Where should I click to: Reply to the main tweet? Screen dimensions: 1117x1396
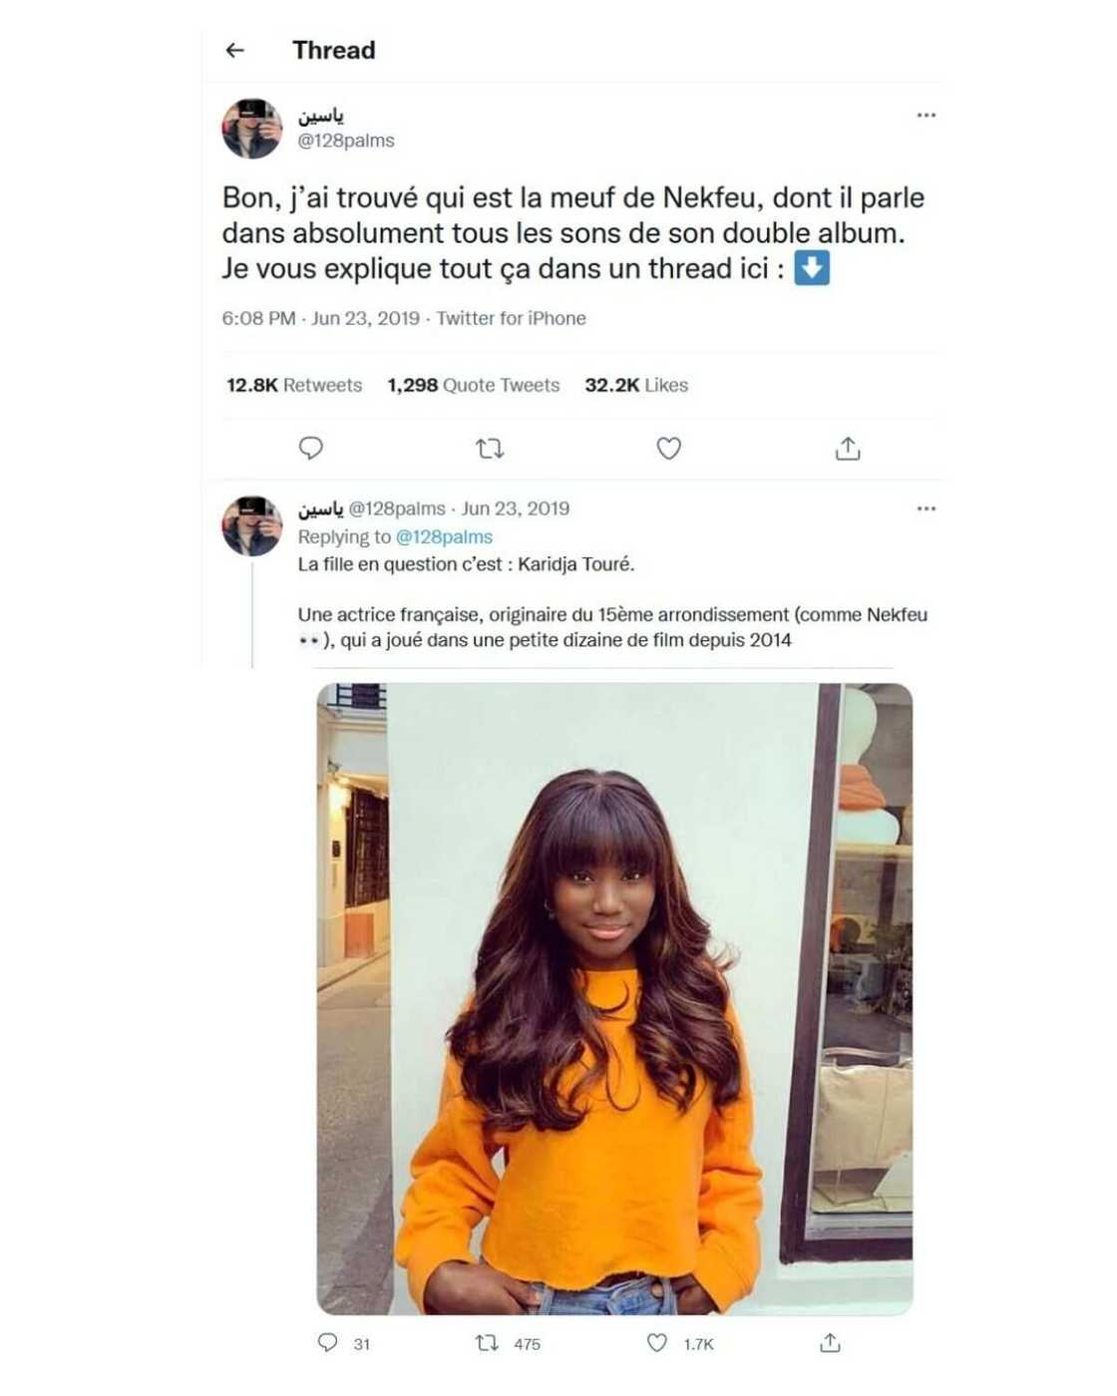(311, 448)
